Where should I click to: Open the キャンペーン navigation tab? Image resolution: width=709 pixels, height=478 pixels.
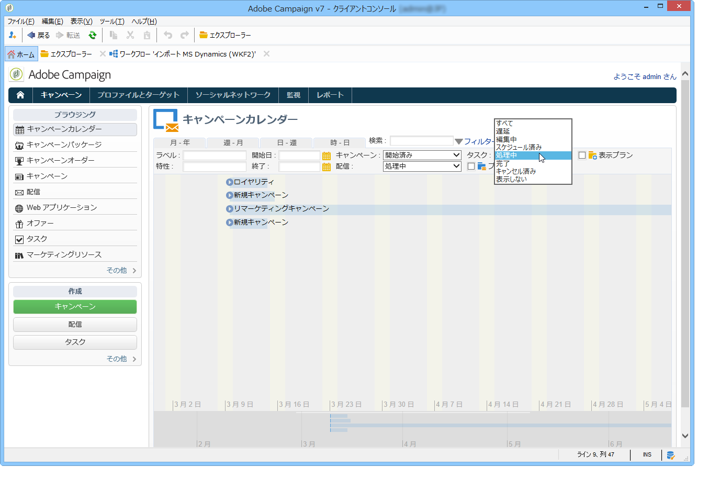[x=61, y=95]
